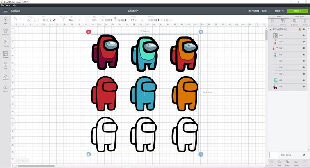Open the View menu
Image resolution: width=310 pixels, height=168 pixels.
pos(8,5)
